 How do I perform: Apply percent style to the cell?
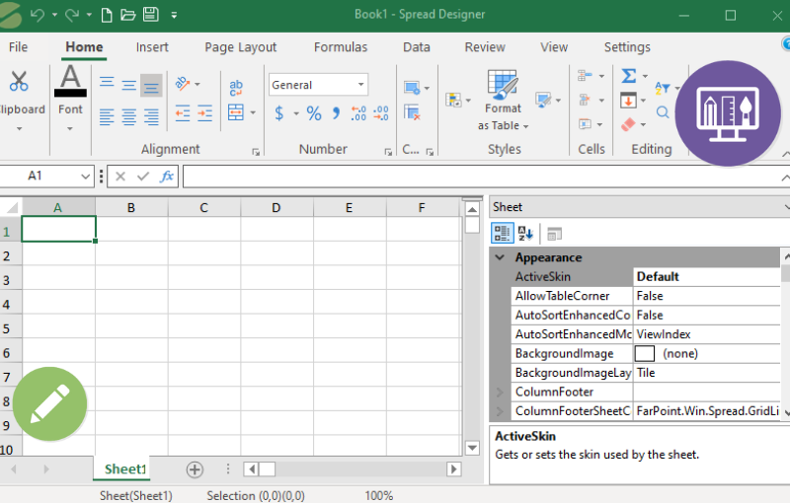point(314,114)
